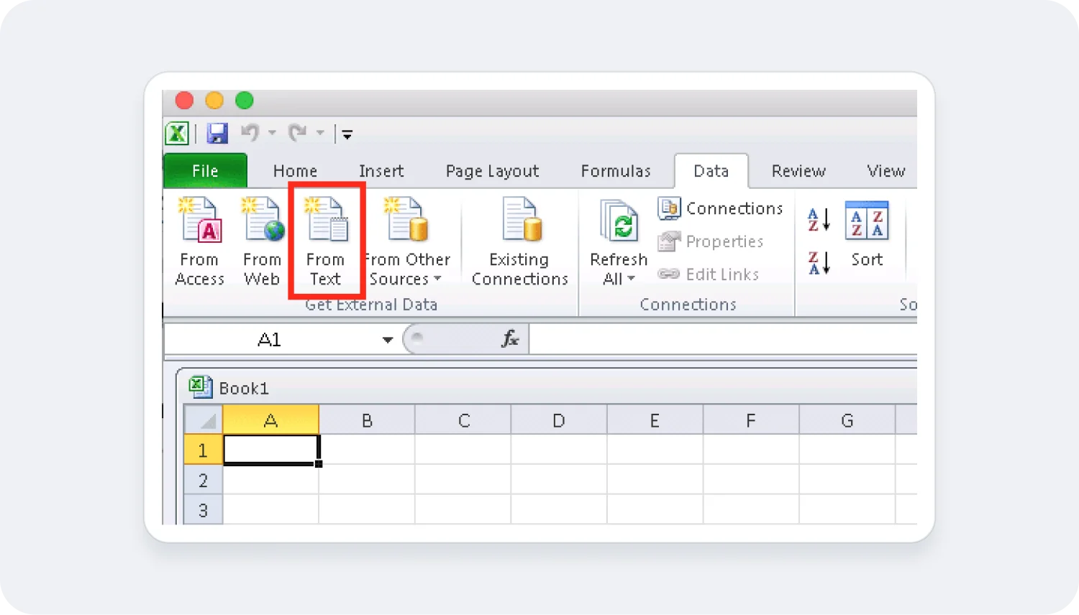Viewport: 1079px width, 615px height.
Task: Click the highlighted From Text icon
Action: coord(326,241)
